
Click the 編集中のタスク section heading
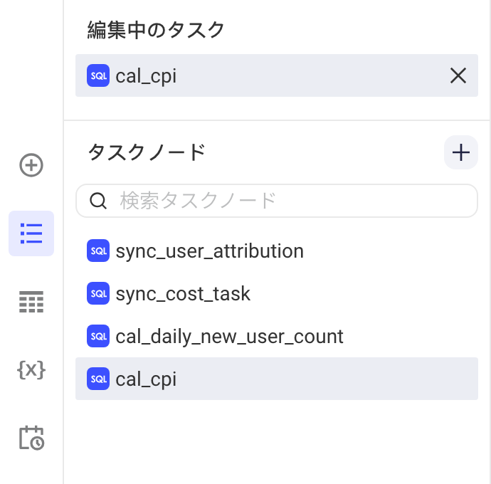tap(156, 30)
